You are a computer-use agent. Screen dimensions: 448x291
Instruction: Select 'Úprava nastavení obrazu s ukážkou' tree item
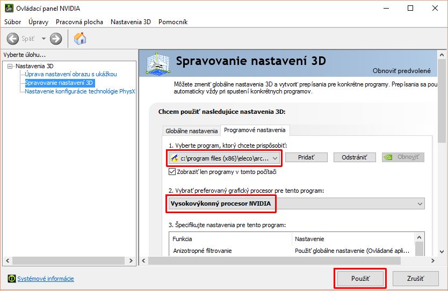71,74
